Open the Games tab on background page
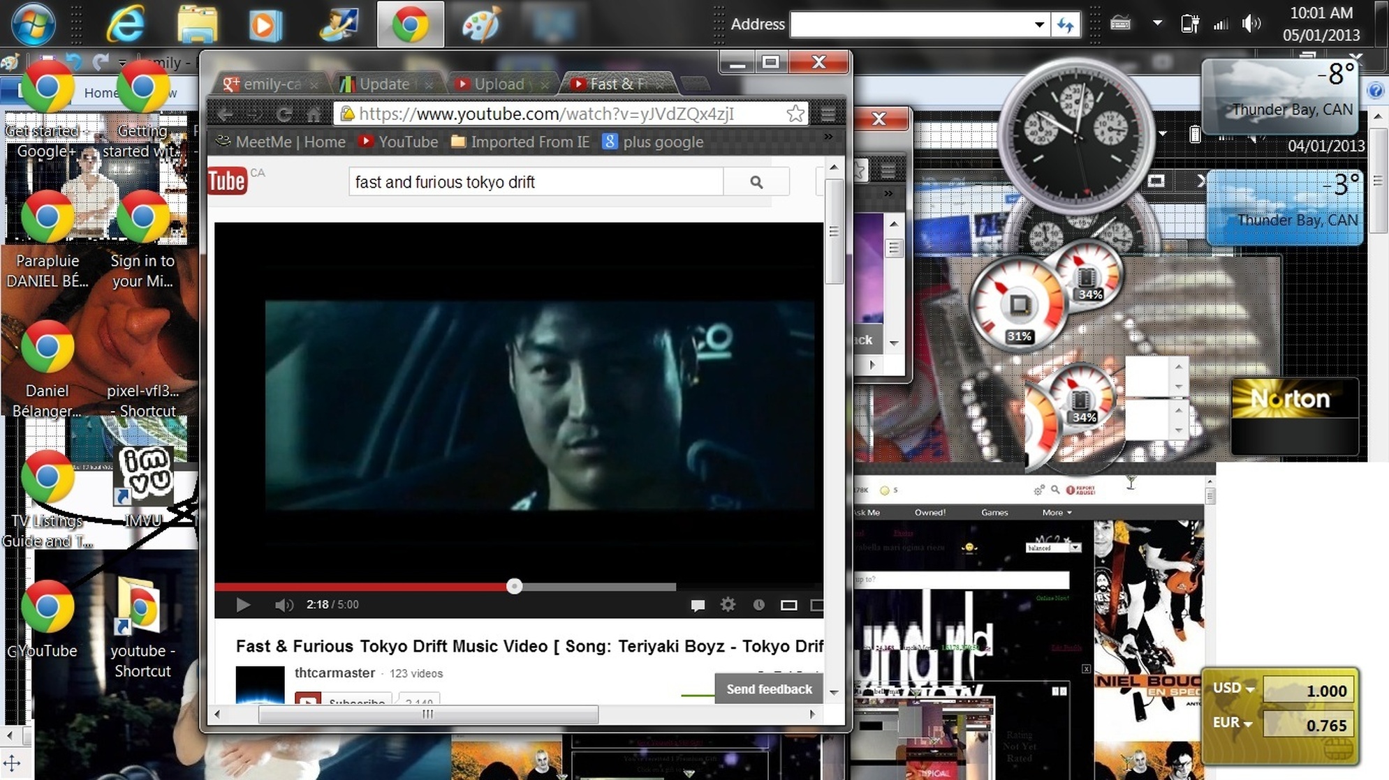Viewport: 1389px width, 780px height. pyautogui.click(x=994, y=512)
